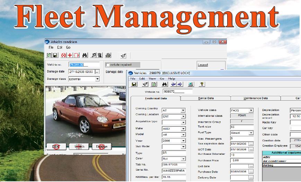Click brush clear icon in Vehicles window toolbar
The width and height of the screenshot is (301, 182).
(x=145, y=84)
